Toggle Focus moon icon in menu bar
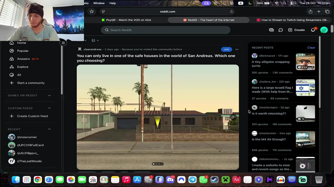 pyautogui.click(x=250, y=3)
